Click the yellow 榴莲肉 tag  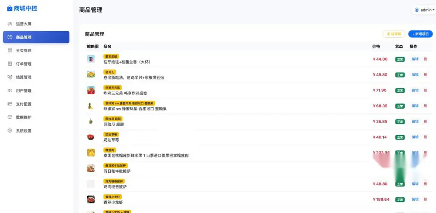109,150
